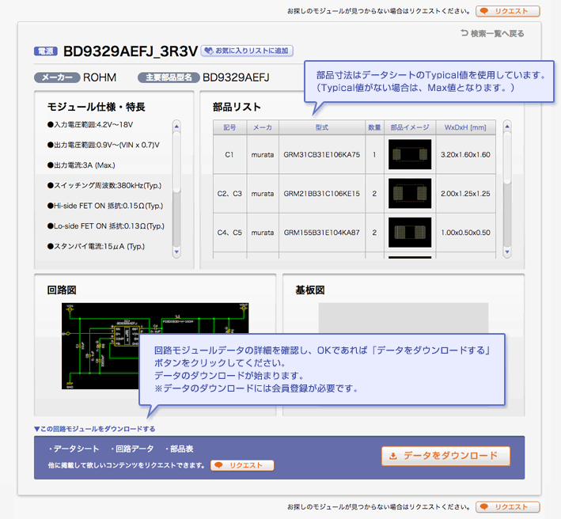Viewport: 561px width, 519px height.
Task: Click the BD9329AEFJ_3R3V module title
Action: [131, 51]
